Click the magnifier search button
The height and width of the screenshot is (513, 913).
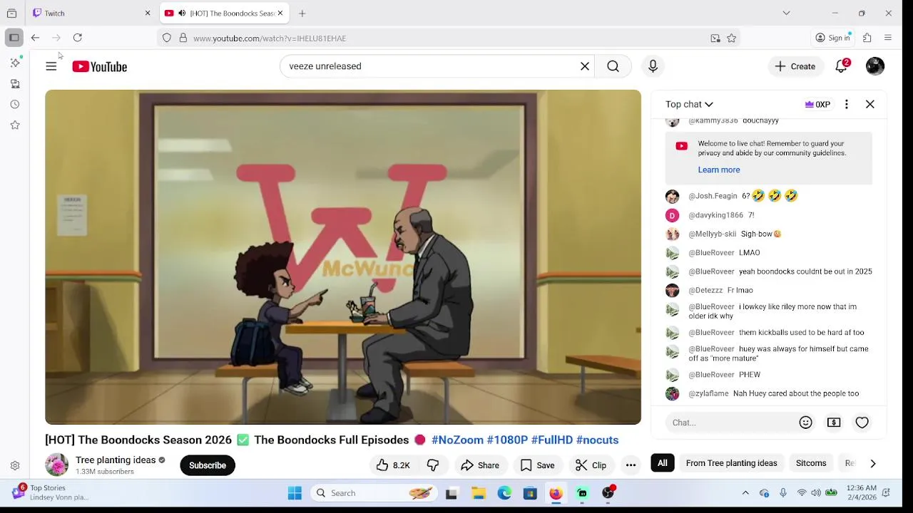(x=613, y=66)
